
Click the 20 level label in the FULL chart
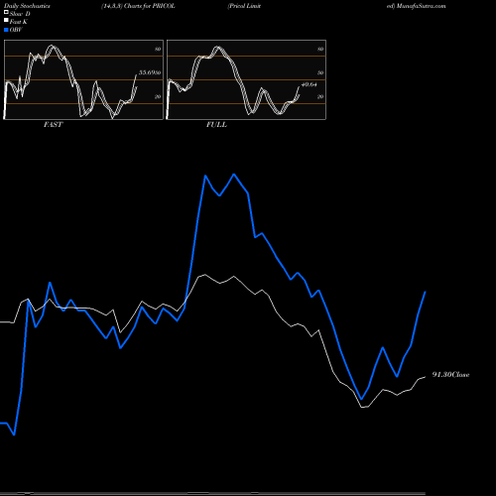[x=320, y=96]
